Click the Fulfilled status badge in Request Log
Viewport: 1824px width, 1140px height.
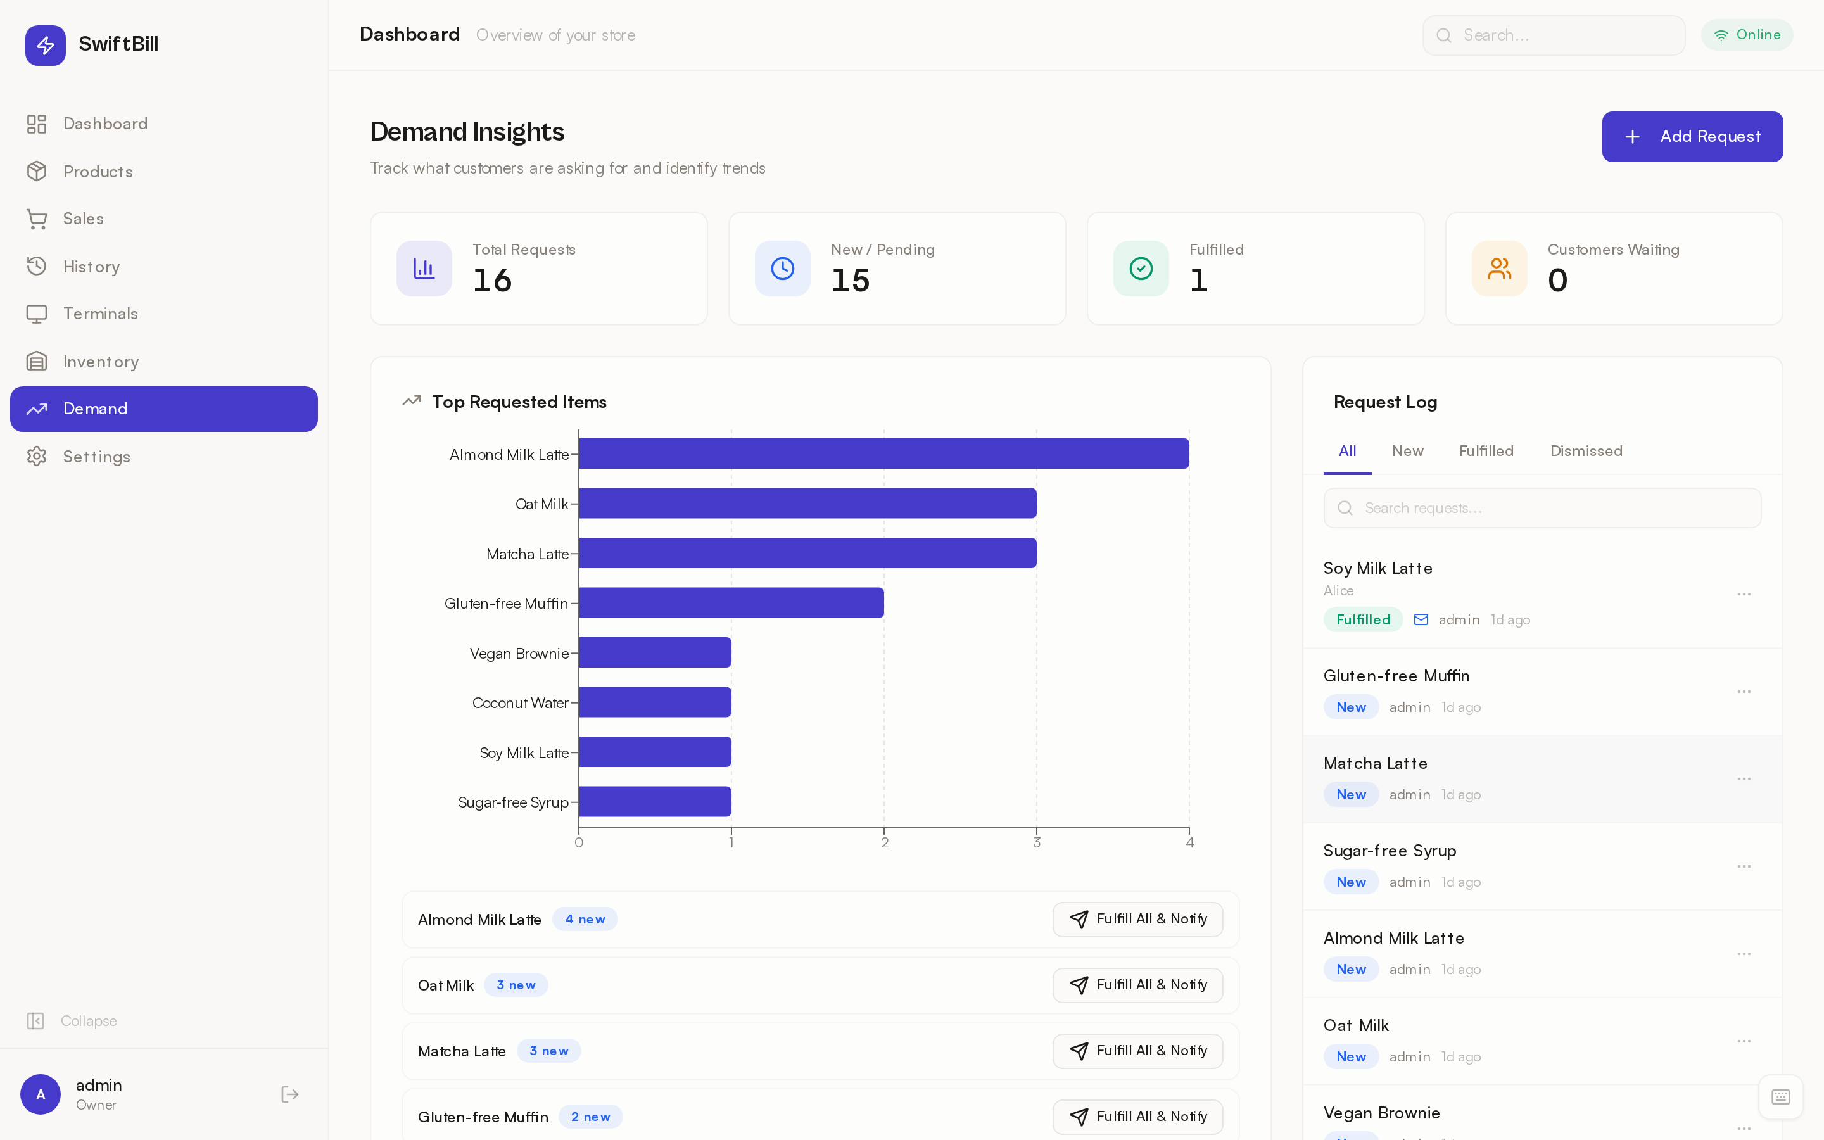point(1363,620)
